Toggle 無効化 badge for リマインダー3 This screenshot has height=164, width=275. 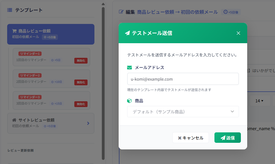click(x=81, y=104)
